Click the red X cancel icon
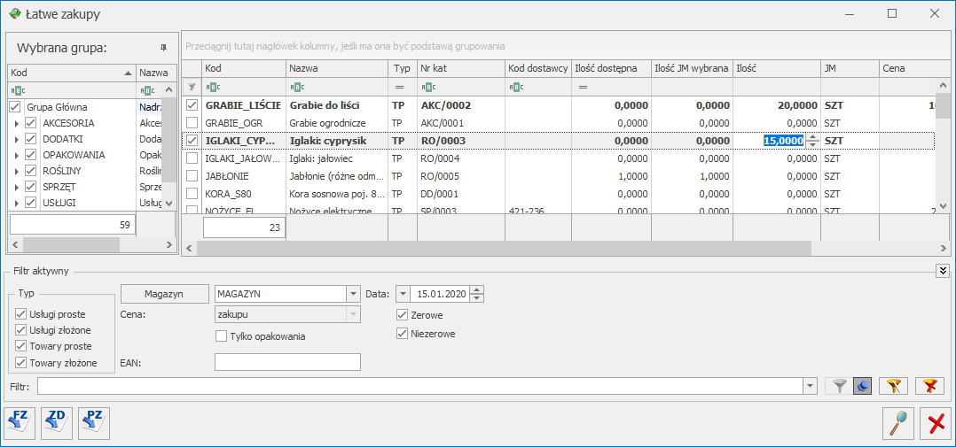This screenshot has width=956, height=447. [x=936, y=423]
